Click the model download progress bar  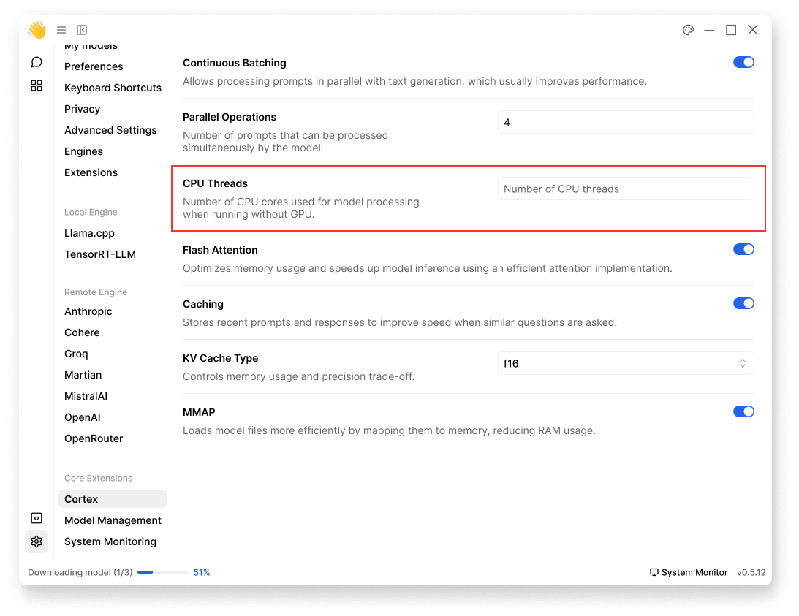point(162,572)
